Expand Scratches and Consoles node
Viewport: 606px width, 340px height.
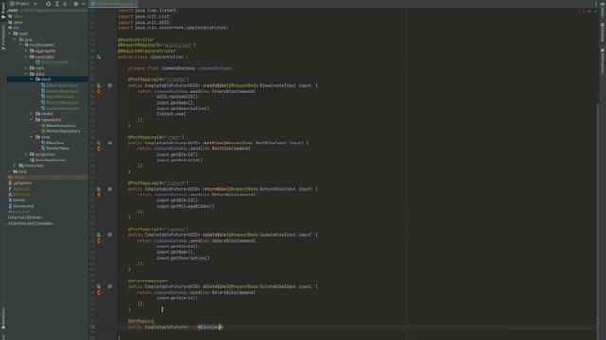29,223
